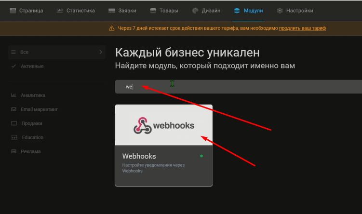Select the Все modules filter
362x214 pixels.
pyautogui.click(x=24, y=52)
